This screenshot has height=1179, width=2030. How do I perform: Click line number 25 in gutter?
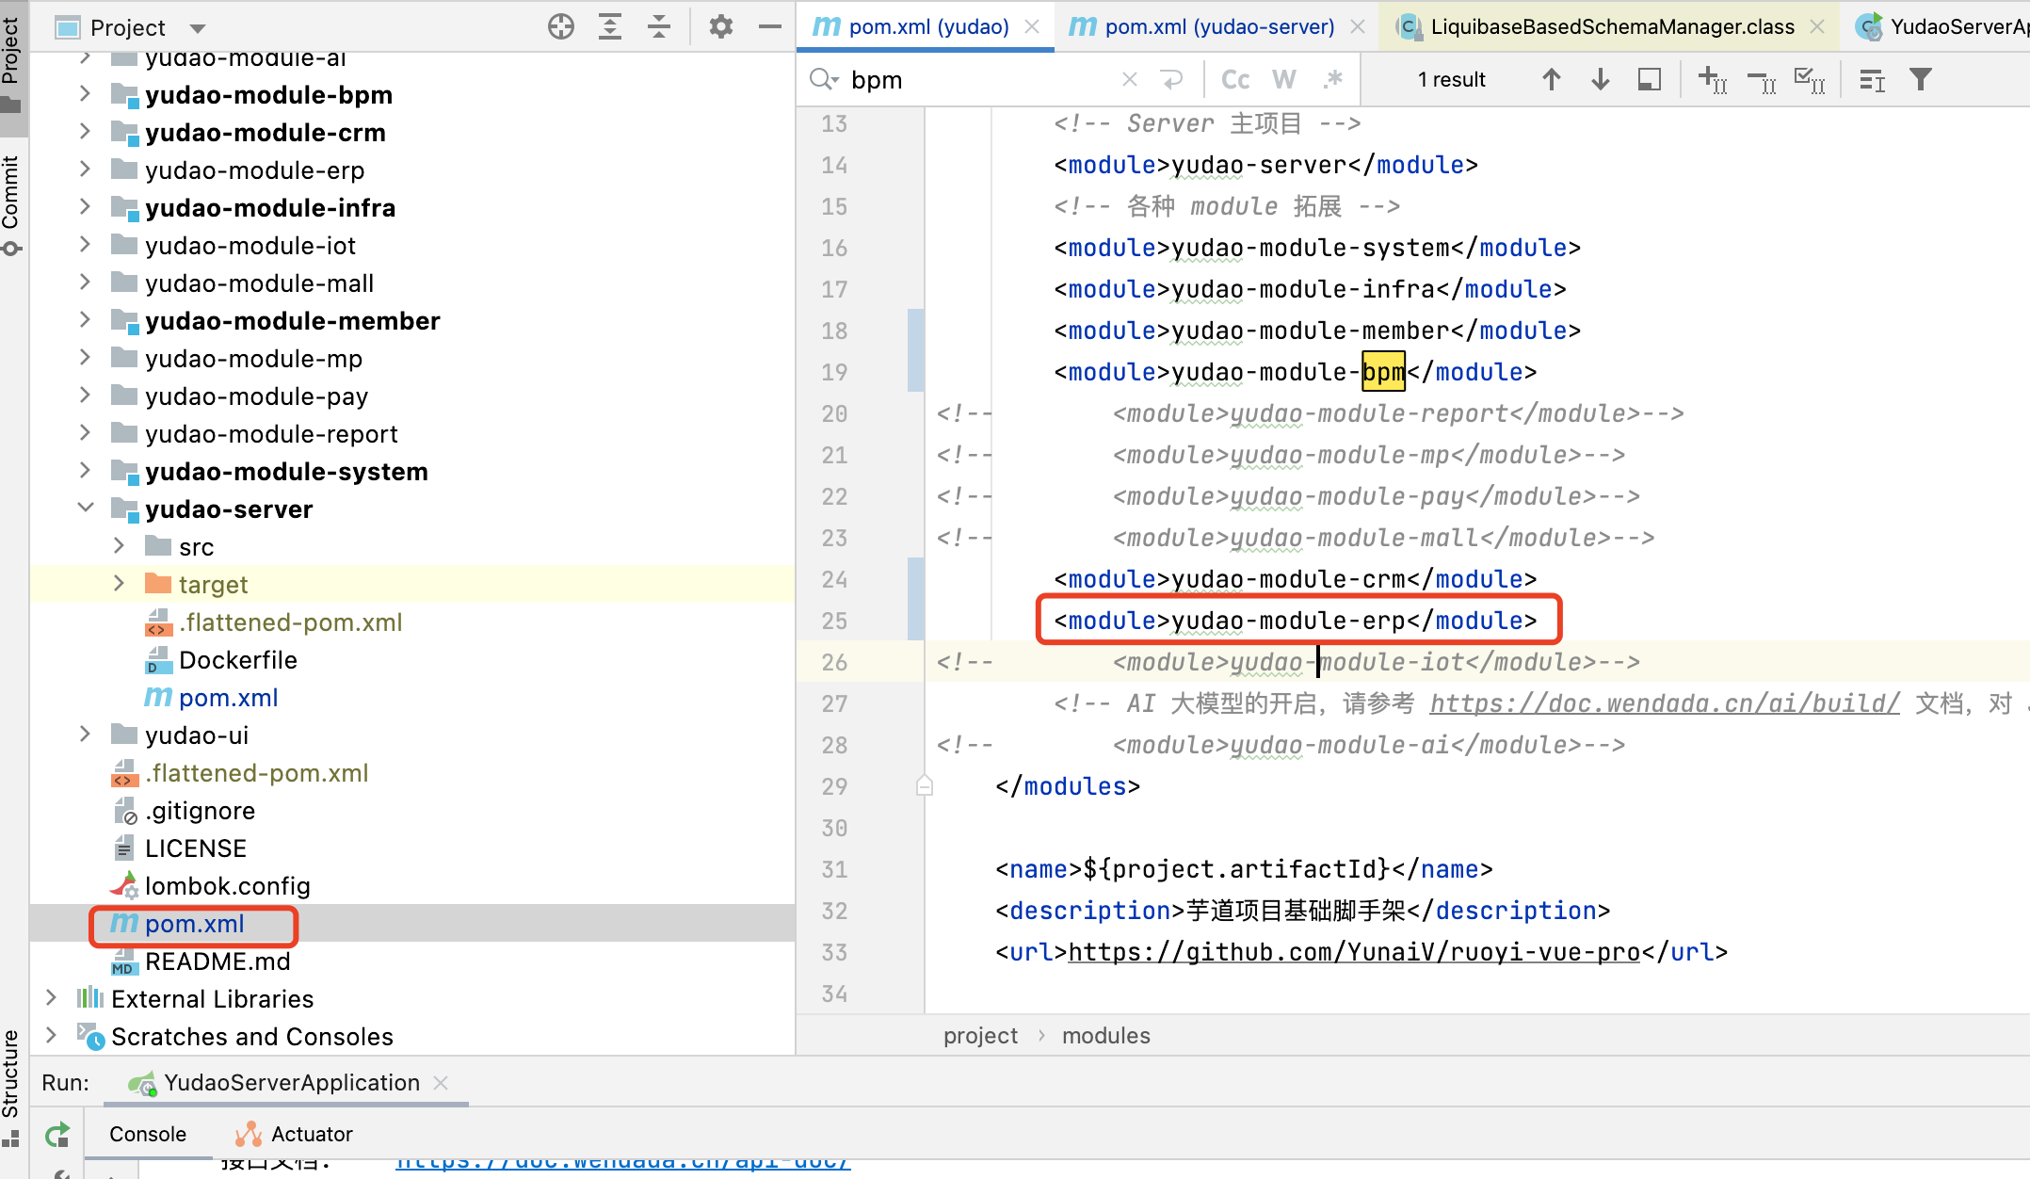pos(834,621)
